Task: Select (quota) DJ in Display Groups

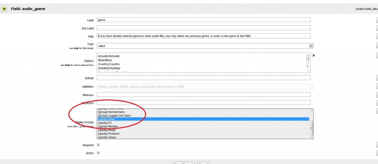Action: coord(203,123)
